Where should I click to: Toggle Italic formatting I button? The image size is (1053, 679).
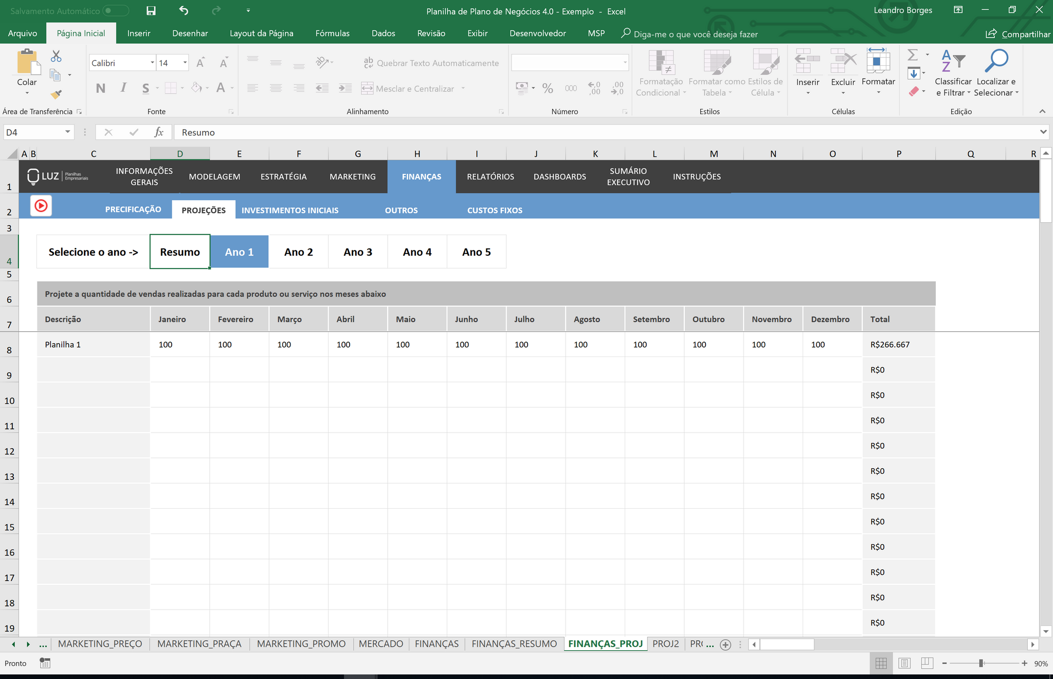pyautogui.click(x=123, y=88)
